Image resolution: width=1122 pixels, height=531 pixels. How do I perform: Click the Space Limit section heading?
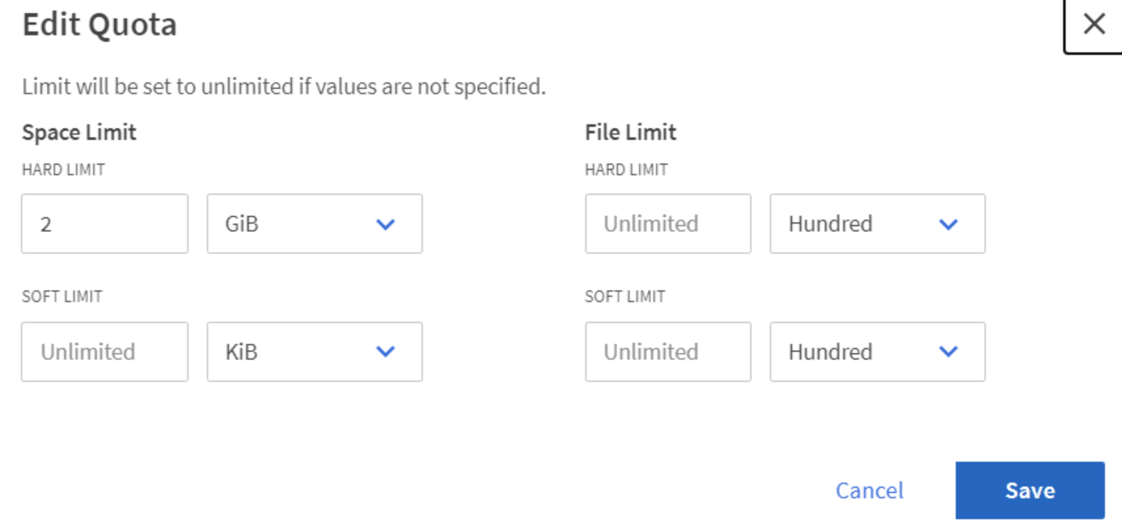click(x=79, y=132)
